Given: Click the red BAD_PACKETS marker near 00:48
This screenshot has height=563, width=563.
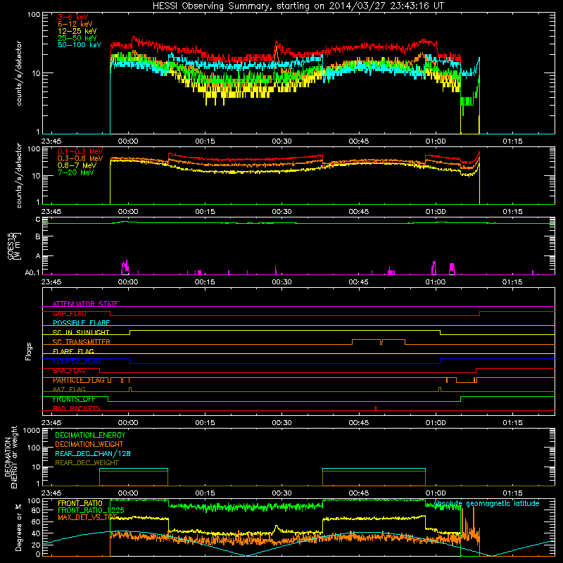Looking at the screenshot, I should tap(376, 408).
